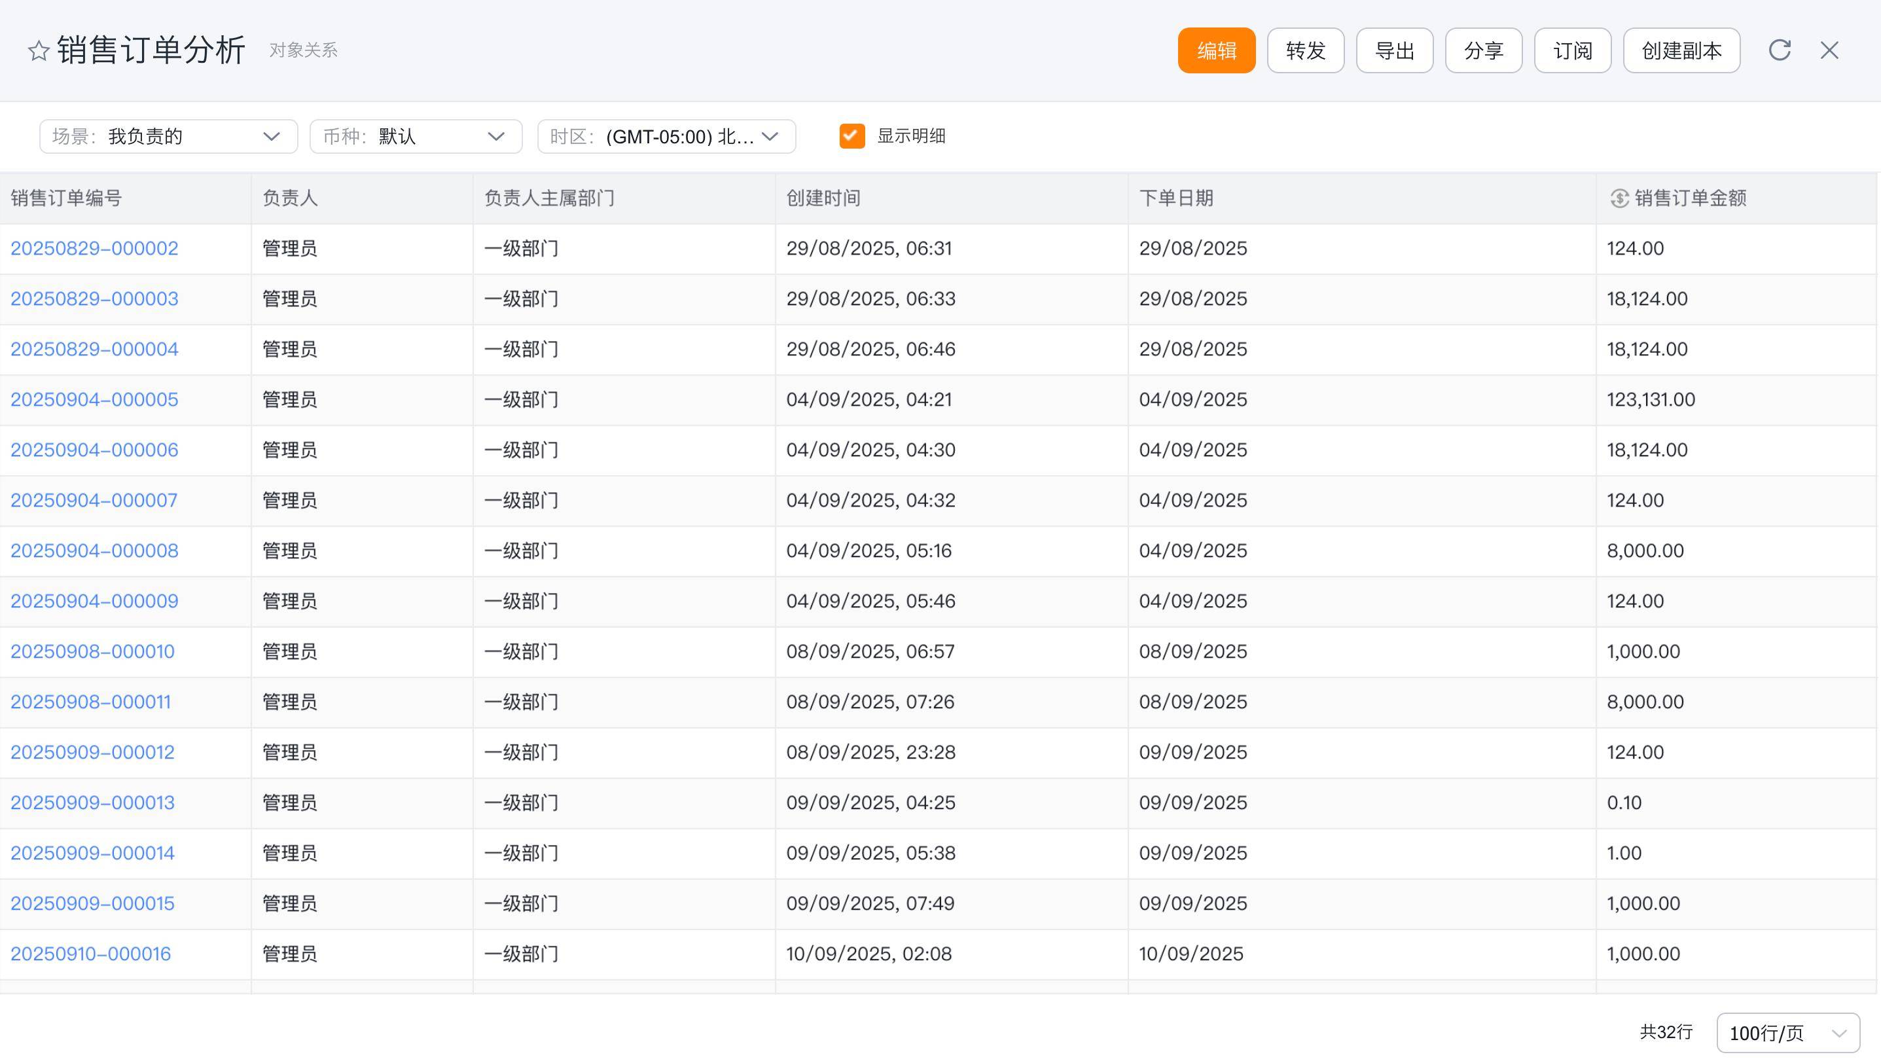Open the 时区 GMT-05:00 dropdown
Viewport: 1881px width, 1063px height.
point(666,137)
